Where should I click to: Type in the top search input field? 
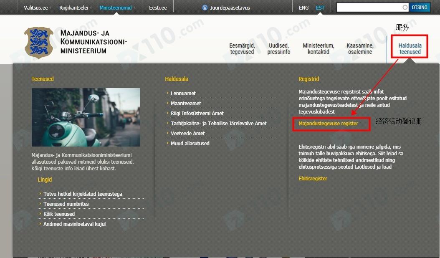369,8
